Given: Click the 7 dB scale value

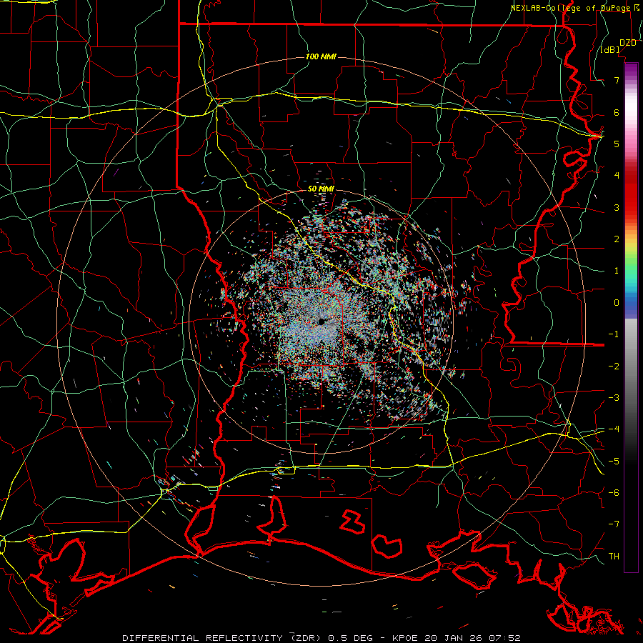Looking at the screenshot, I should [617, 80].
